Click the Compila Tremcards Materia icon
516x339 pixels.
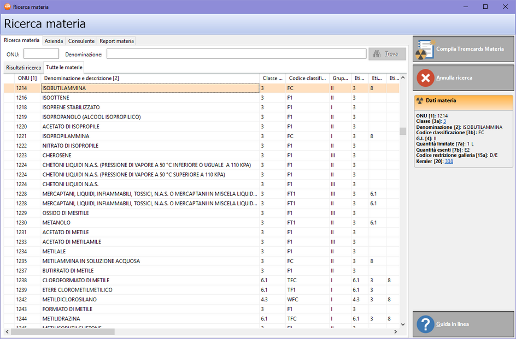(x=425, y=50)
